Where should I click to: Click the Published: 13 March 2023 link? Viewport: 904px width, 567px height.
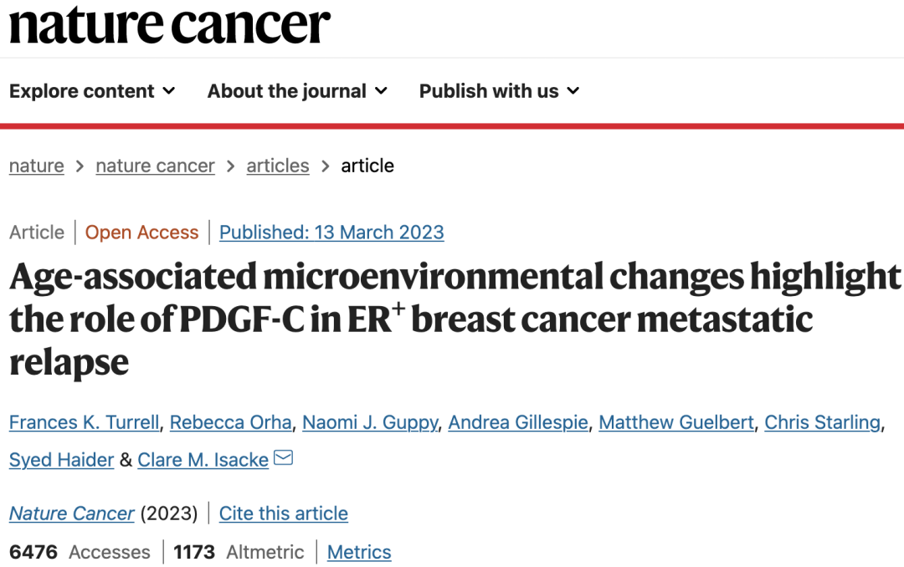(x=331, y=232)
